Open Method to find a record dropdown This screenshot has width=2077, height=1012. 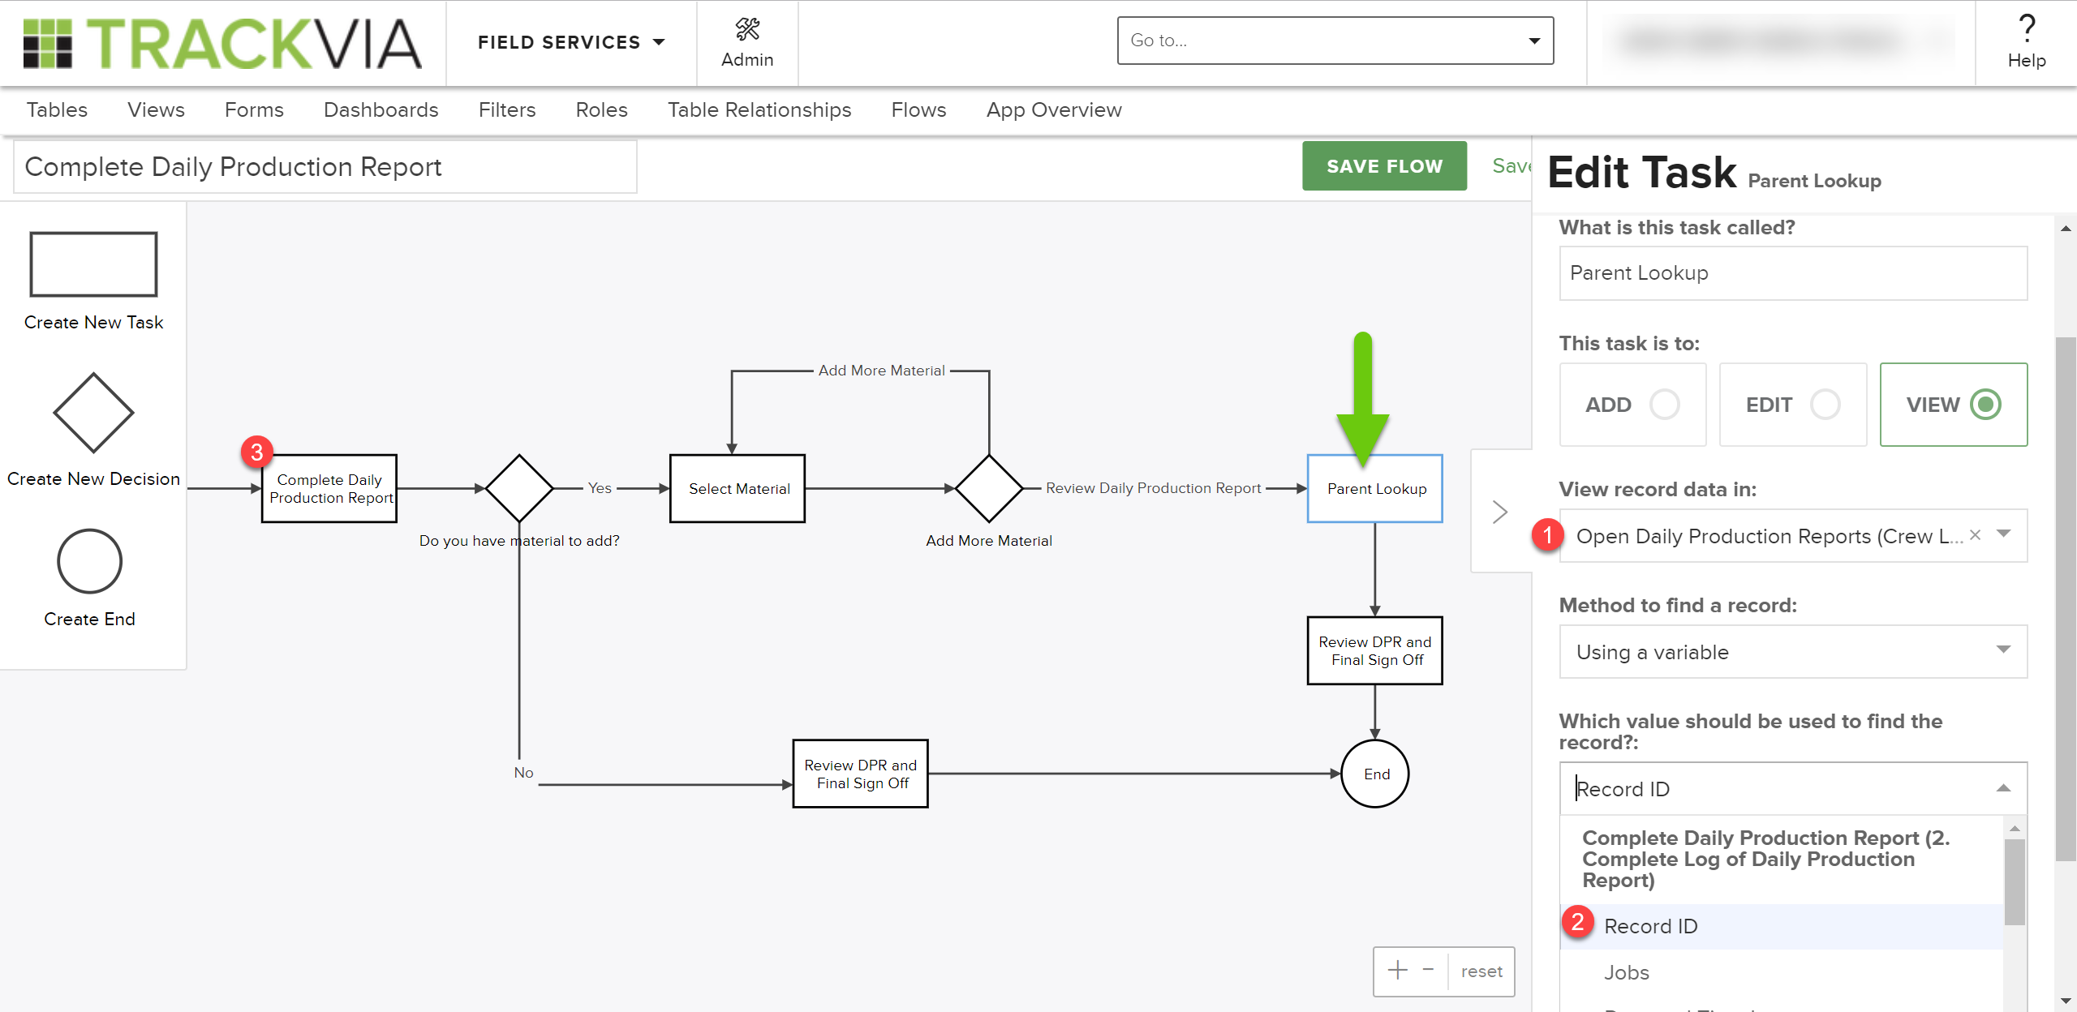coord(1793,651)
